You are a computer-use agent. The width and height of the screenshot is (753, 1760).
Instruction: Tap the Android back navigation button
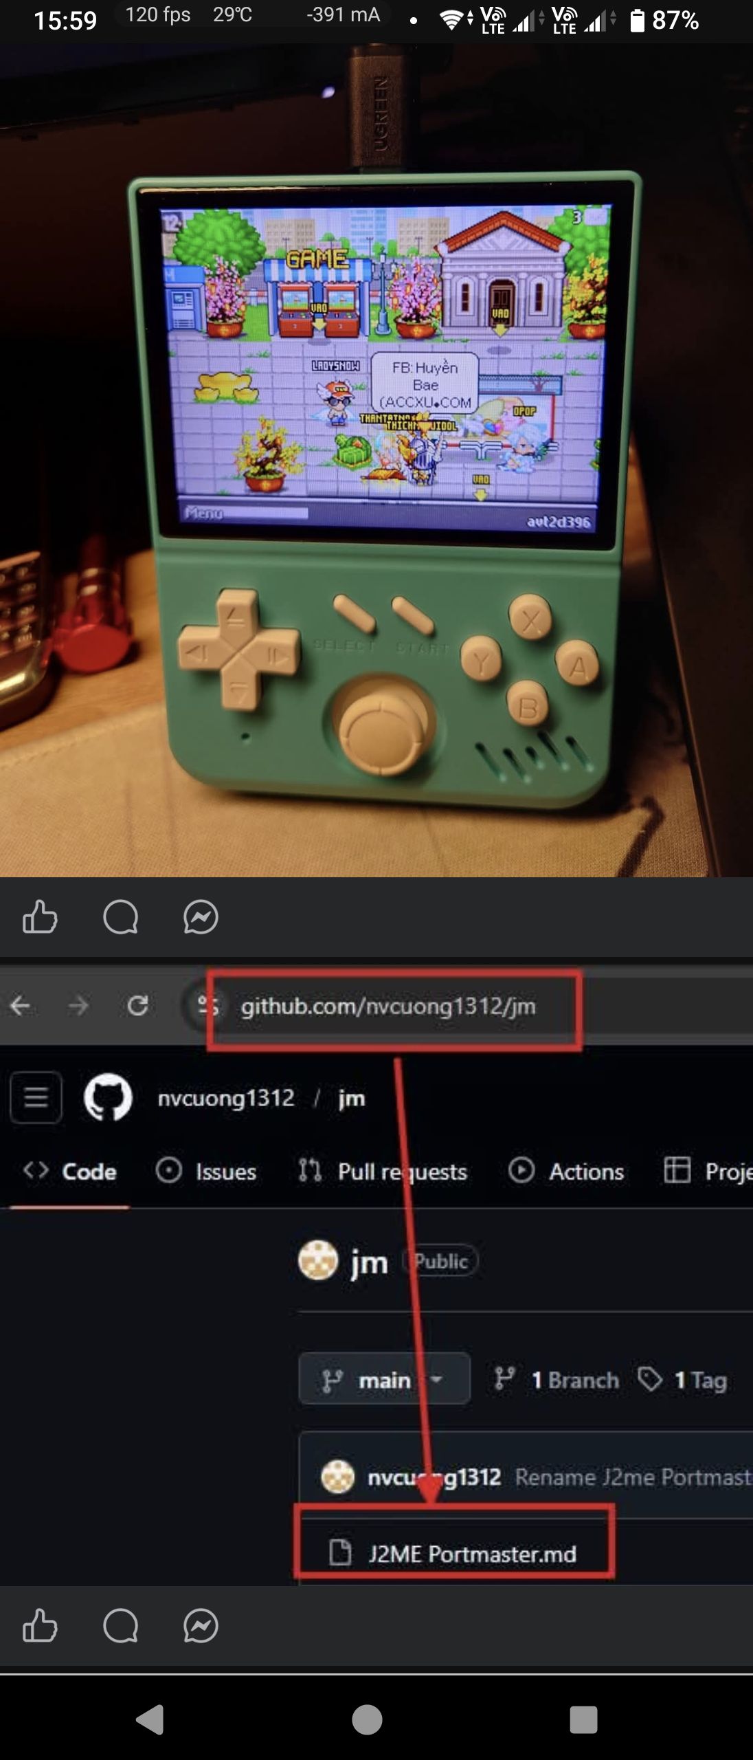point(150,1720)
